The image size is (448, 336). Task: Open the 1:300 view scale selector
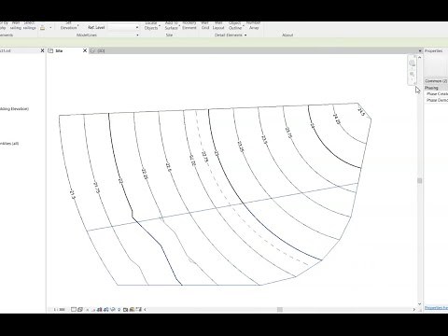tap(59, 310)
